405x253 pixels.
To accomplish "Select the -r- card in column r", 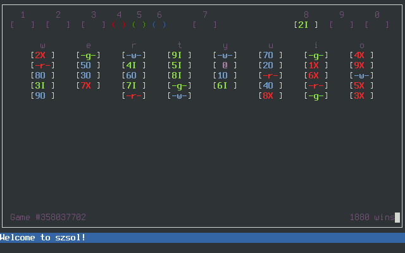I will [x=134, y=96].
